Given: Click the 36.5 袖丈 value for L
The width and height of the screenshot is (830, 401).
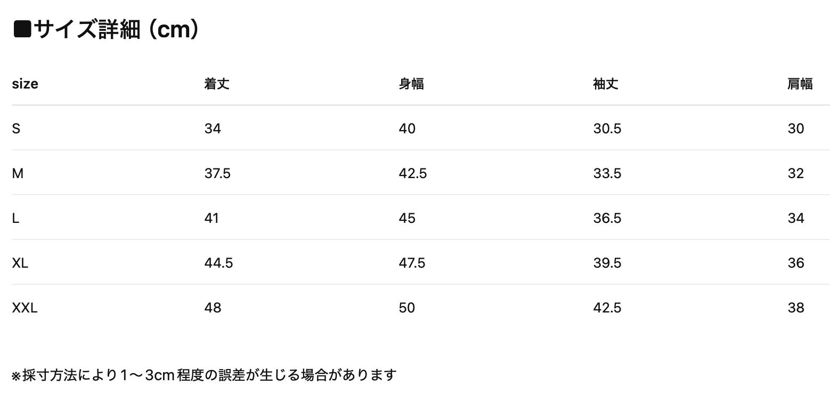Looking at the screenshot, I should pos(607,219).
